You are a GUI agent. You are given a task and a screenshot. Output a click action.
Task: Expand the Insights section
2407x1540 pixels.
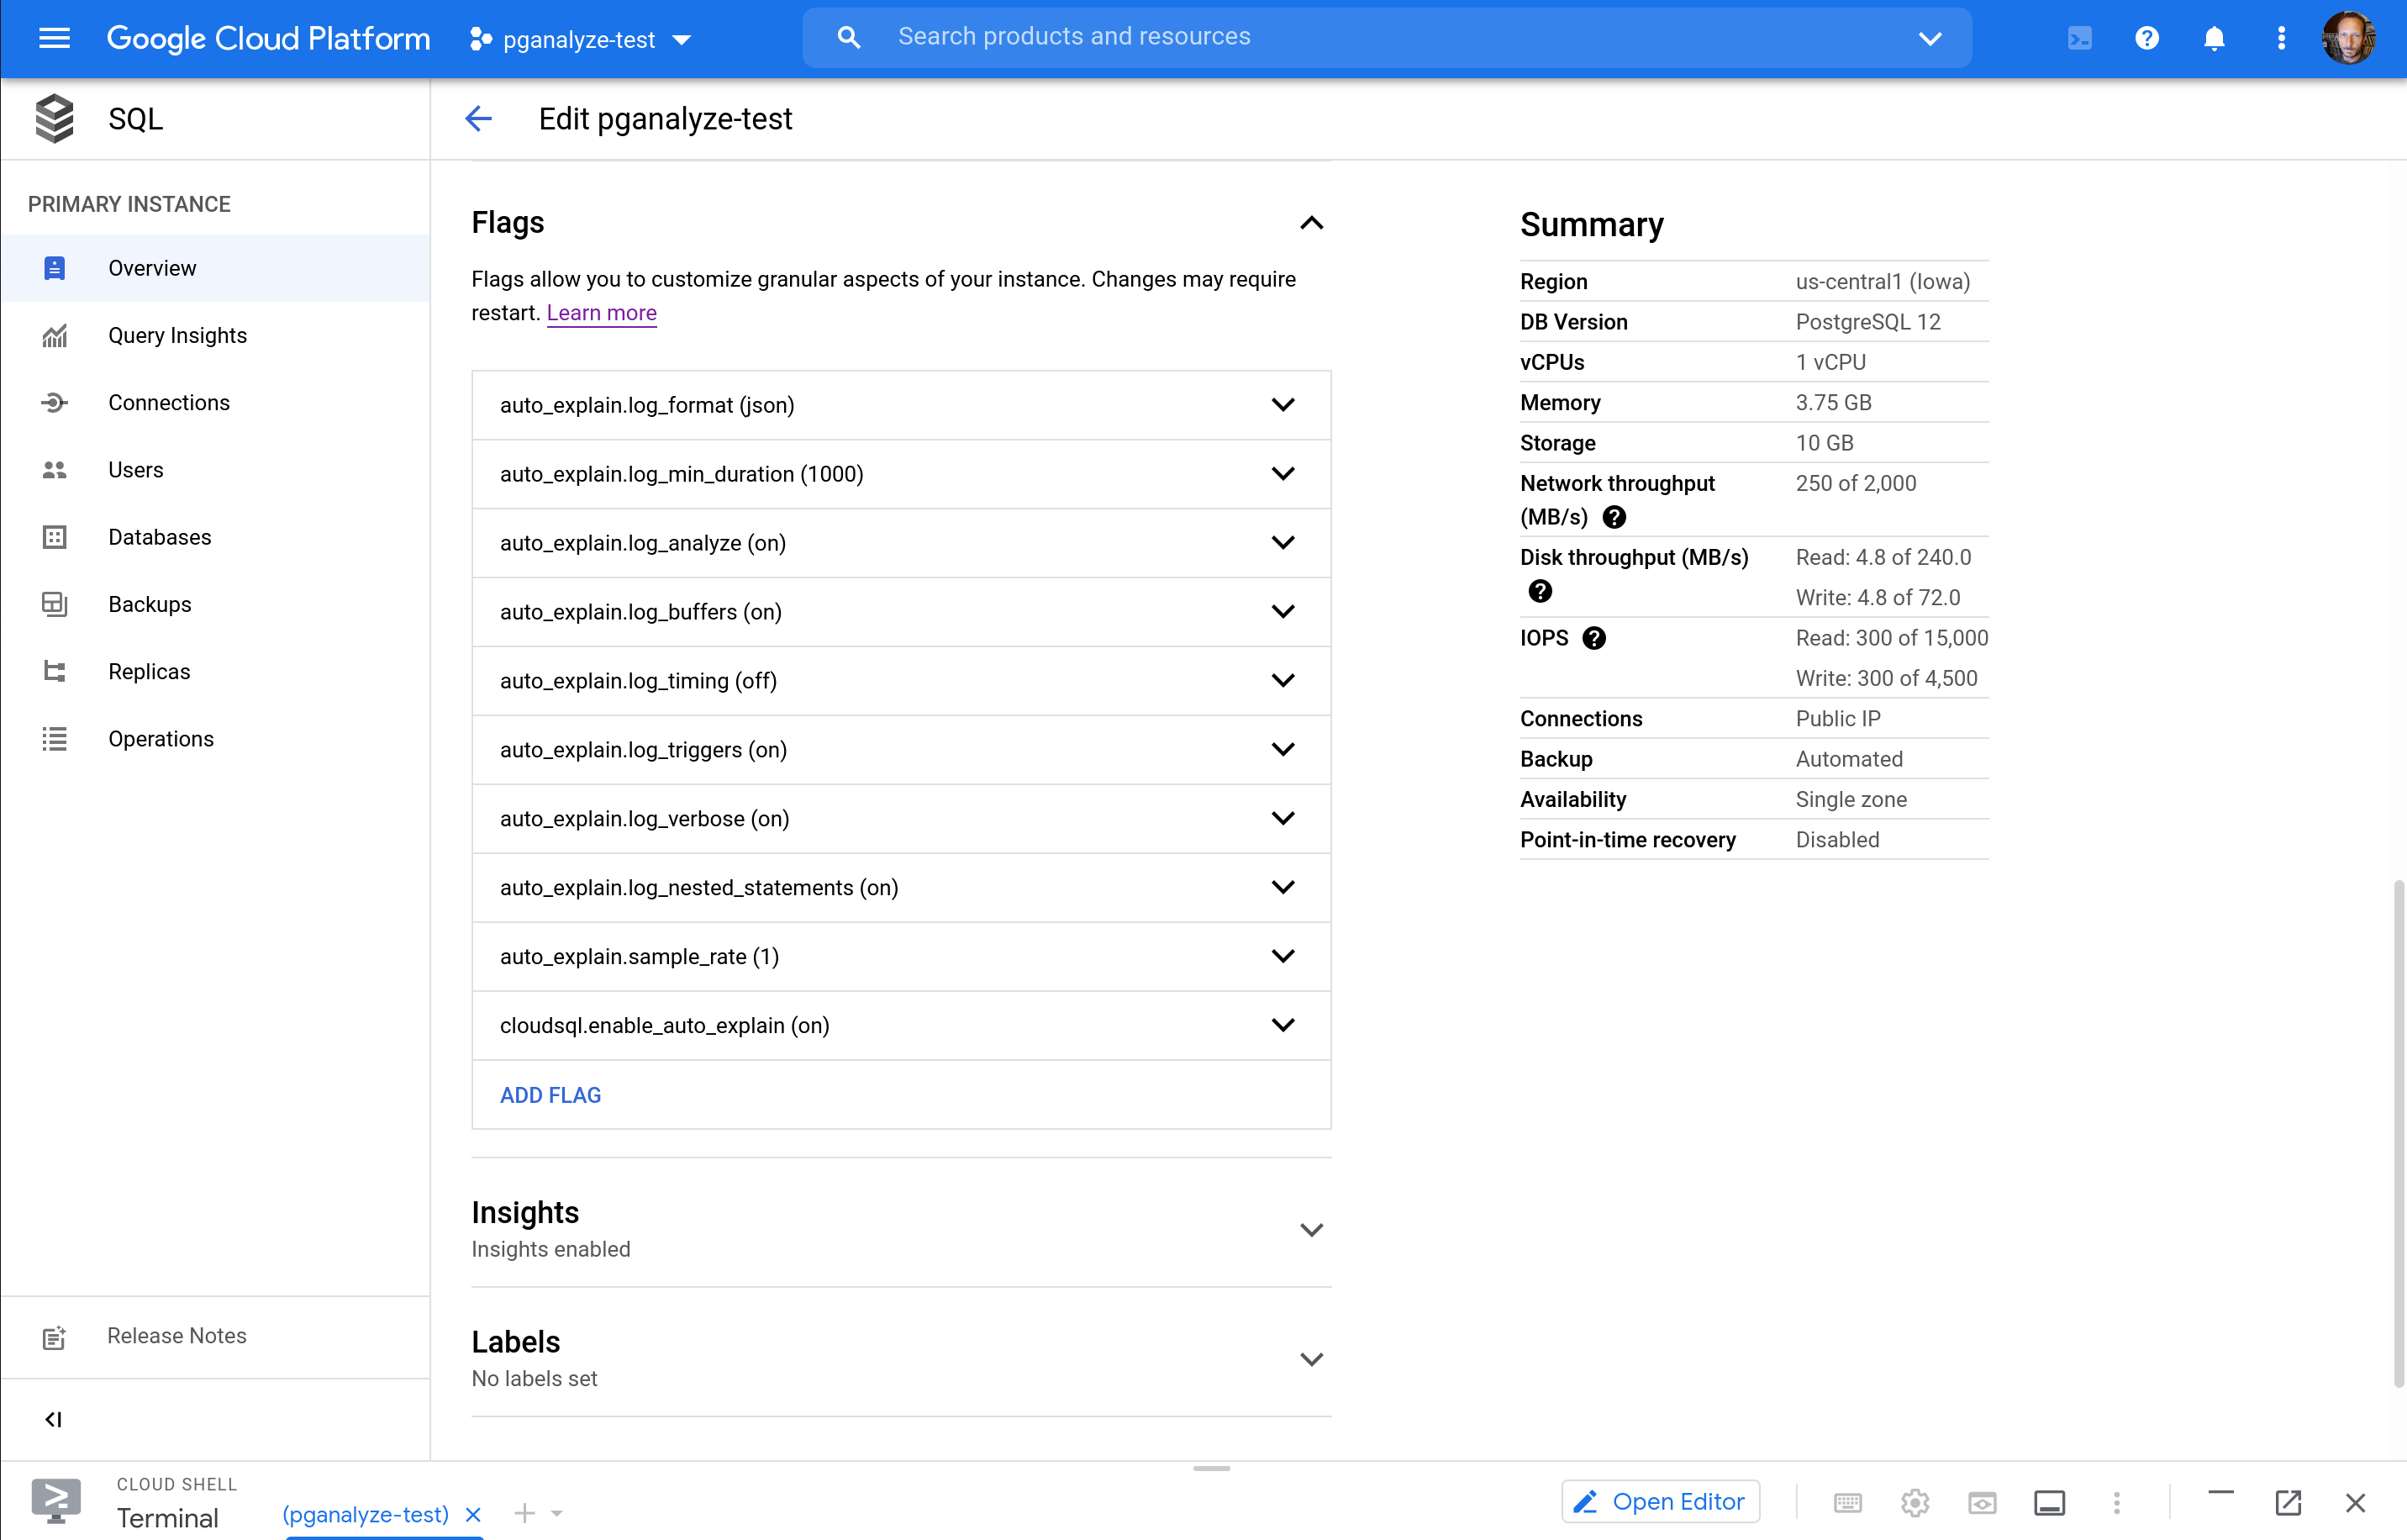1311,1230
